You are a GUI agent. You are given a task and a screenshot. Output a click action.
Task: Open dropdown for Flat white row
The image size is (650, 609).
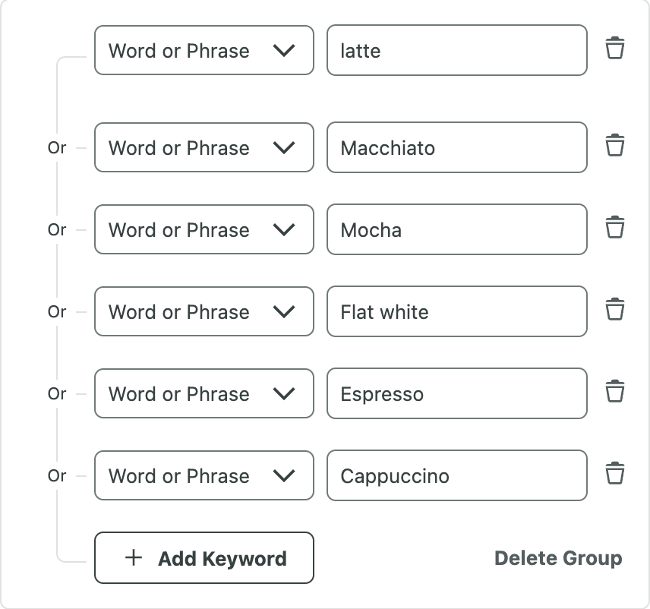[204, 311]
